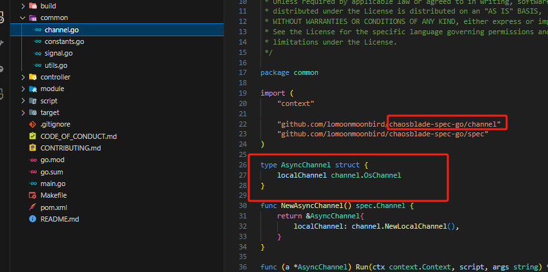
Task: Click the CODE_OF_CONDUCT.md file icon
Action: 33,136
